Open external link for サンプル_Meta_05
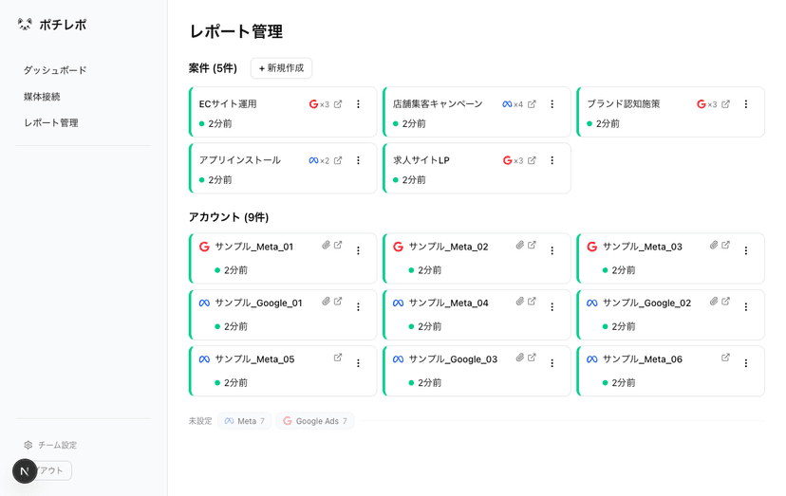Screen dimensions: 786x496 coord(338,358)
